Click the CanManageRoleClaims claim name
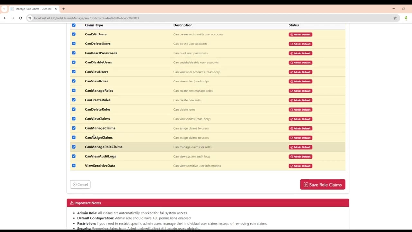 (104, 147)
